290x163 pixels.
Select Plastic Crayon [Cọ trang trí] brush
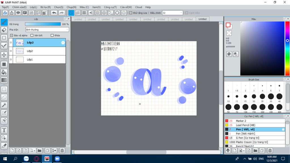coord(255,142)
